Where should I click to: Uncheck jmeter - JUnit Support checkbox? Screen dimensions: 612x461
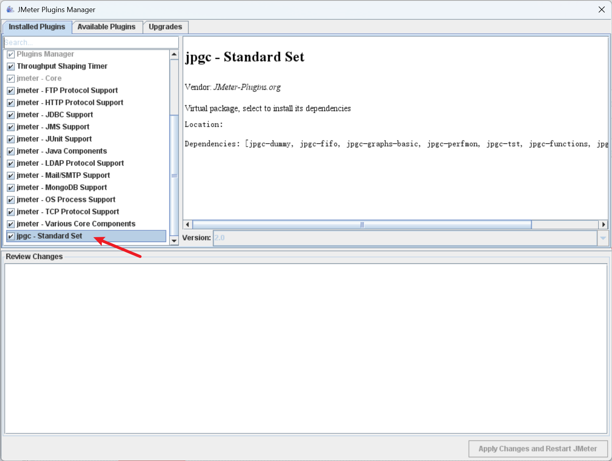[11, 139]
